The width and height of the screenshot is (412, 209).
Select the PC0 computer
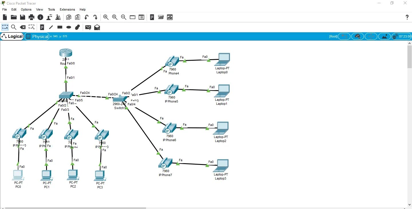(x=18, y=175)
